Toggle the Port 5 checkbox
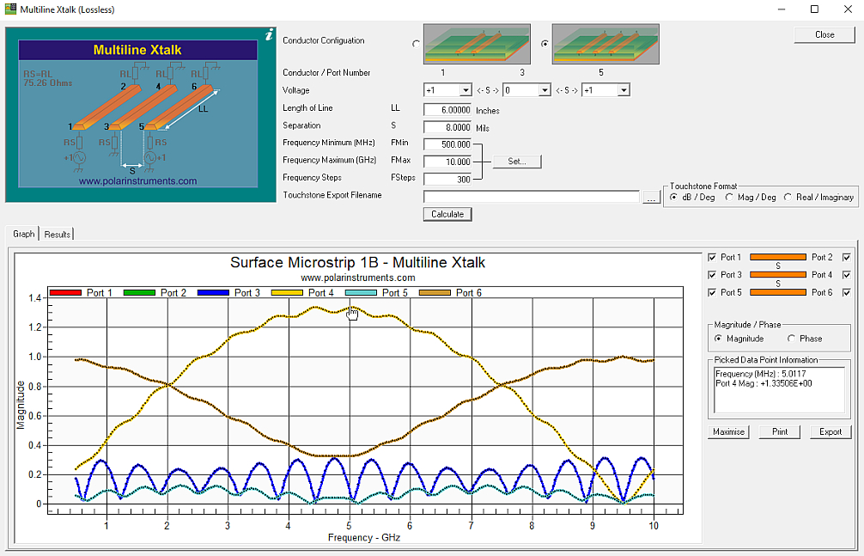Viewport: 864px width, 556px height. point(712,292)
